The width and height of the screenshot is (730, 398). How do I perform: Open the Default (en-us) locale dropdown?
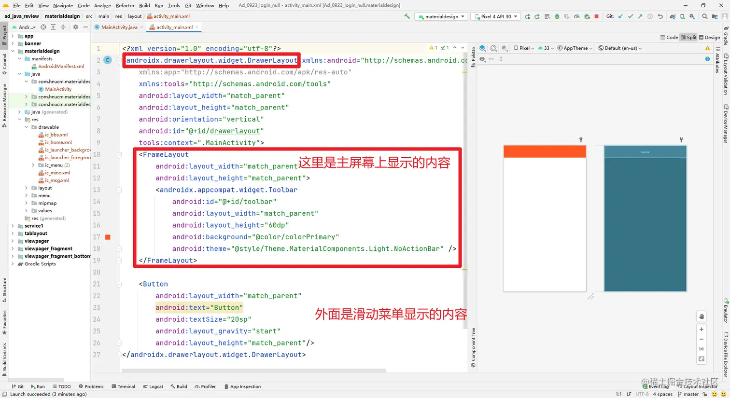pyautogui.click(x=620, y=48)
